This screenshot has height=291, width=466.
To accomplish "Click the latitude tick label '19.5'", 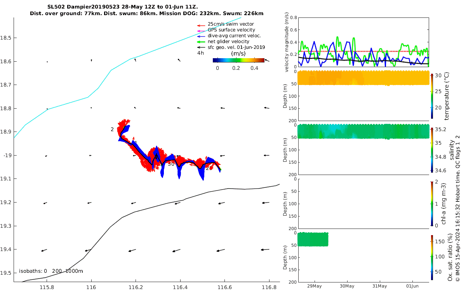I will (6, 273).
